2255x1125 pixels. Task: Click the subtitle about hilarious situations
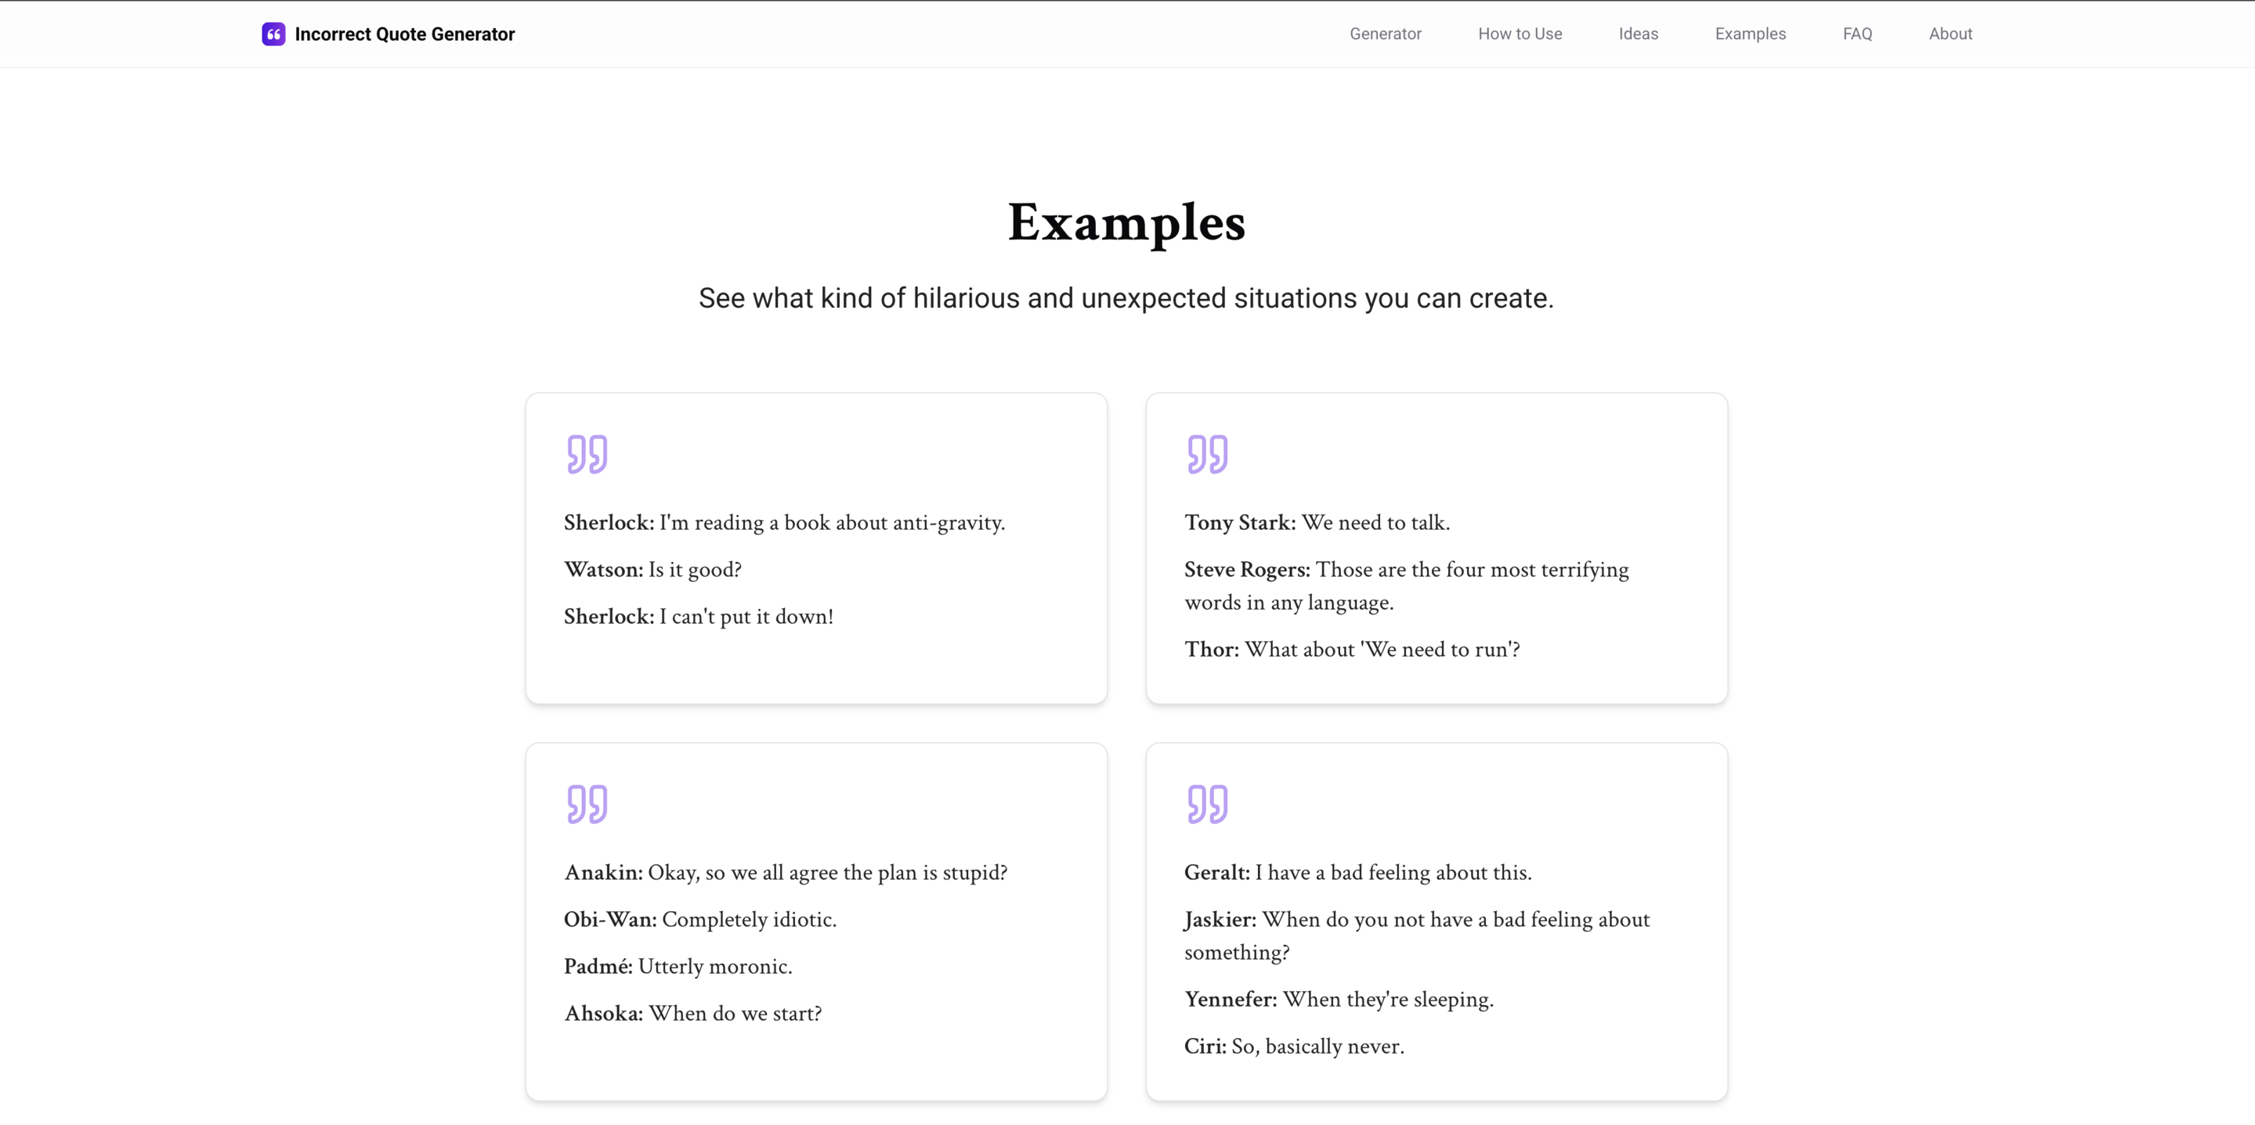point(1126,298)
